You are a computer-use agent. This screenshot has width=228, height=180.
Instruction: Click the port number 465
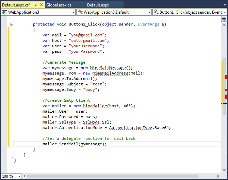pos(127,106)
